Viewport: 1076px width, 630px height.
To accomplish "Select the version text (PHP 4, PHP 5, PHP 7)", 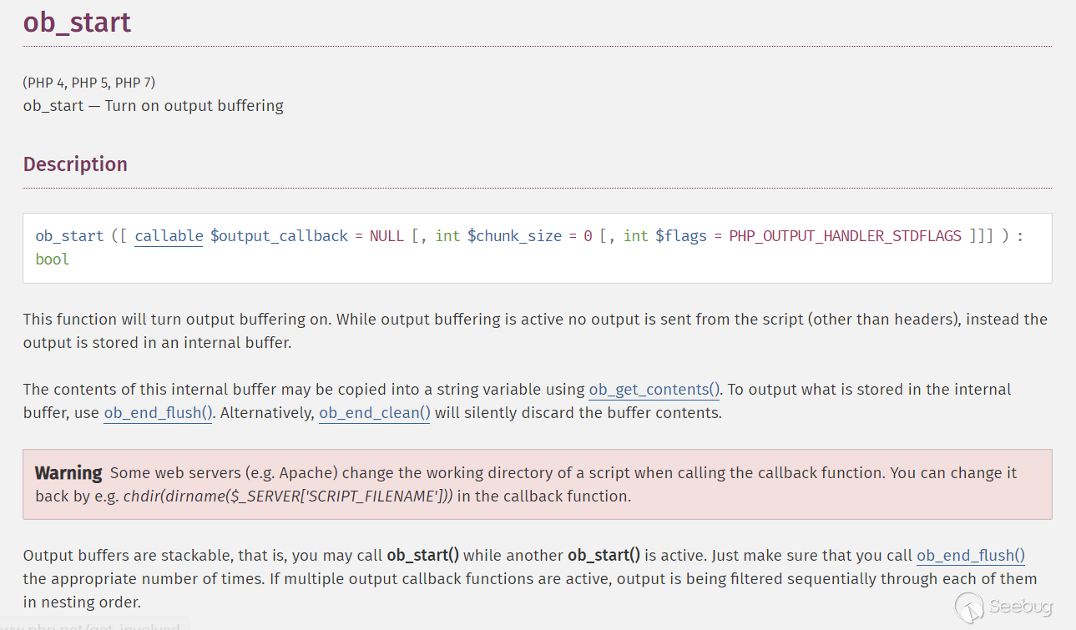I will pos(89,83).
